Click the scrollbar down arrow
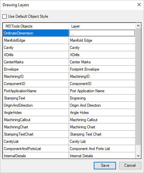The height and width of the screenshot is (173, 144). 138,156
